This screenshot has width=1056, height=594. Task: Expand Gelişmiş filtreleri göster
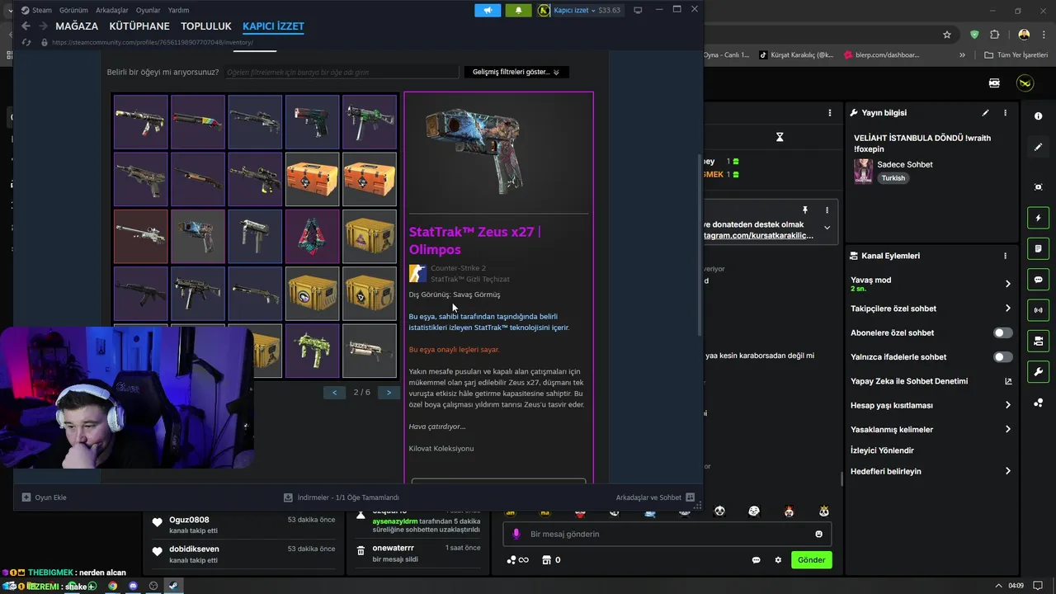coord(516,72)
